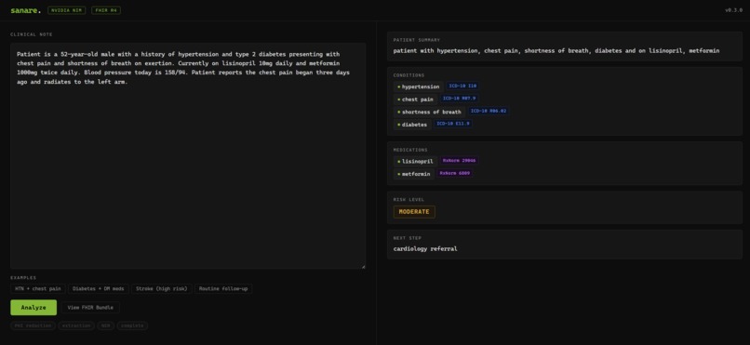Click the cardiology referral next step text

(x=425, y=248)
